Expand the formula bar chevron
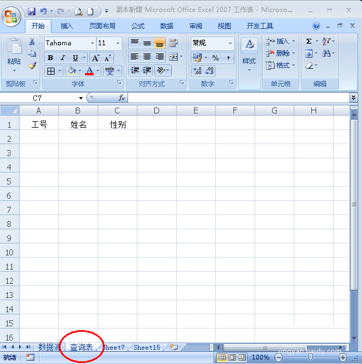 353,97
